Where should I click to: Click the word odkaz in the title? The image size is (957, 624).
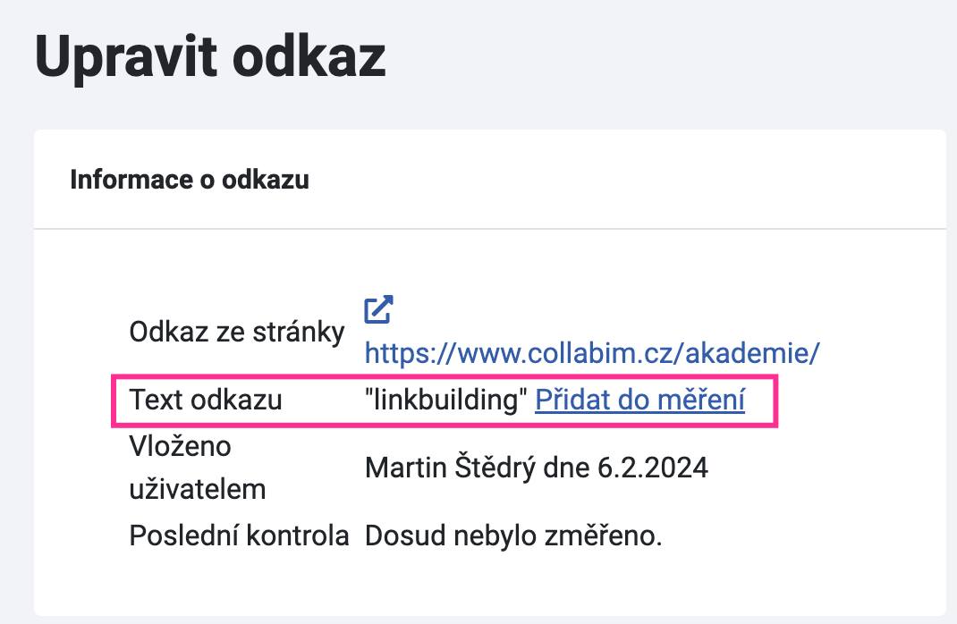click(x=309, y=56)
